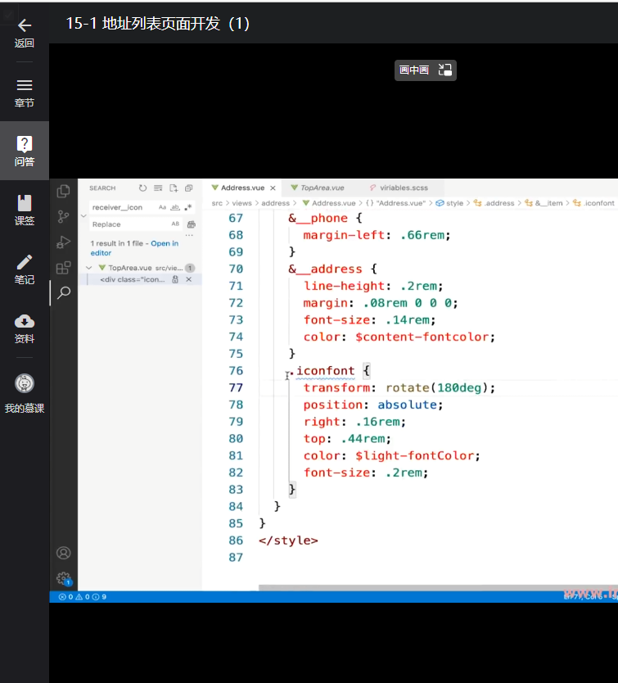The height and width of the screenshot is (683, 618).
Task: Toggle search details ellipsis
Action: pyautogui.click(x=189, y=235)
